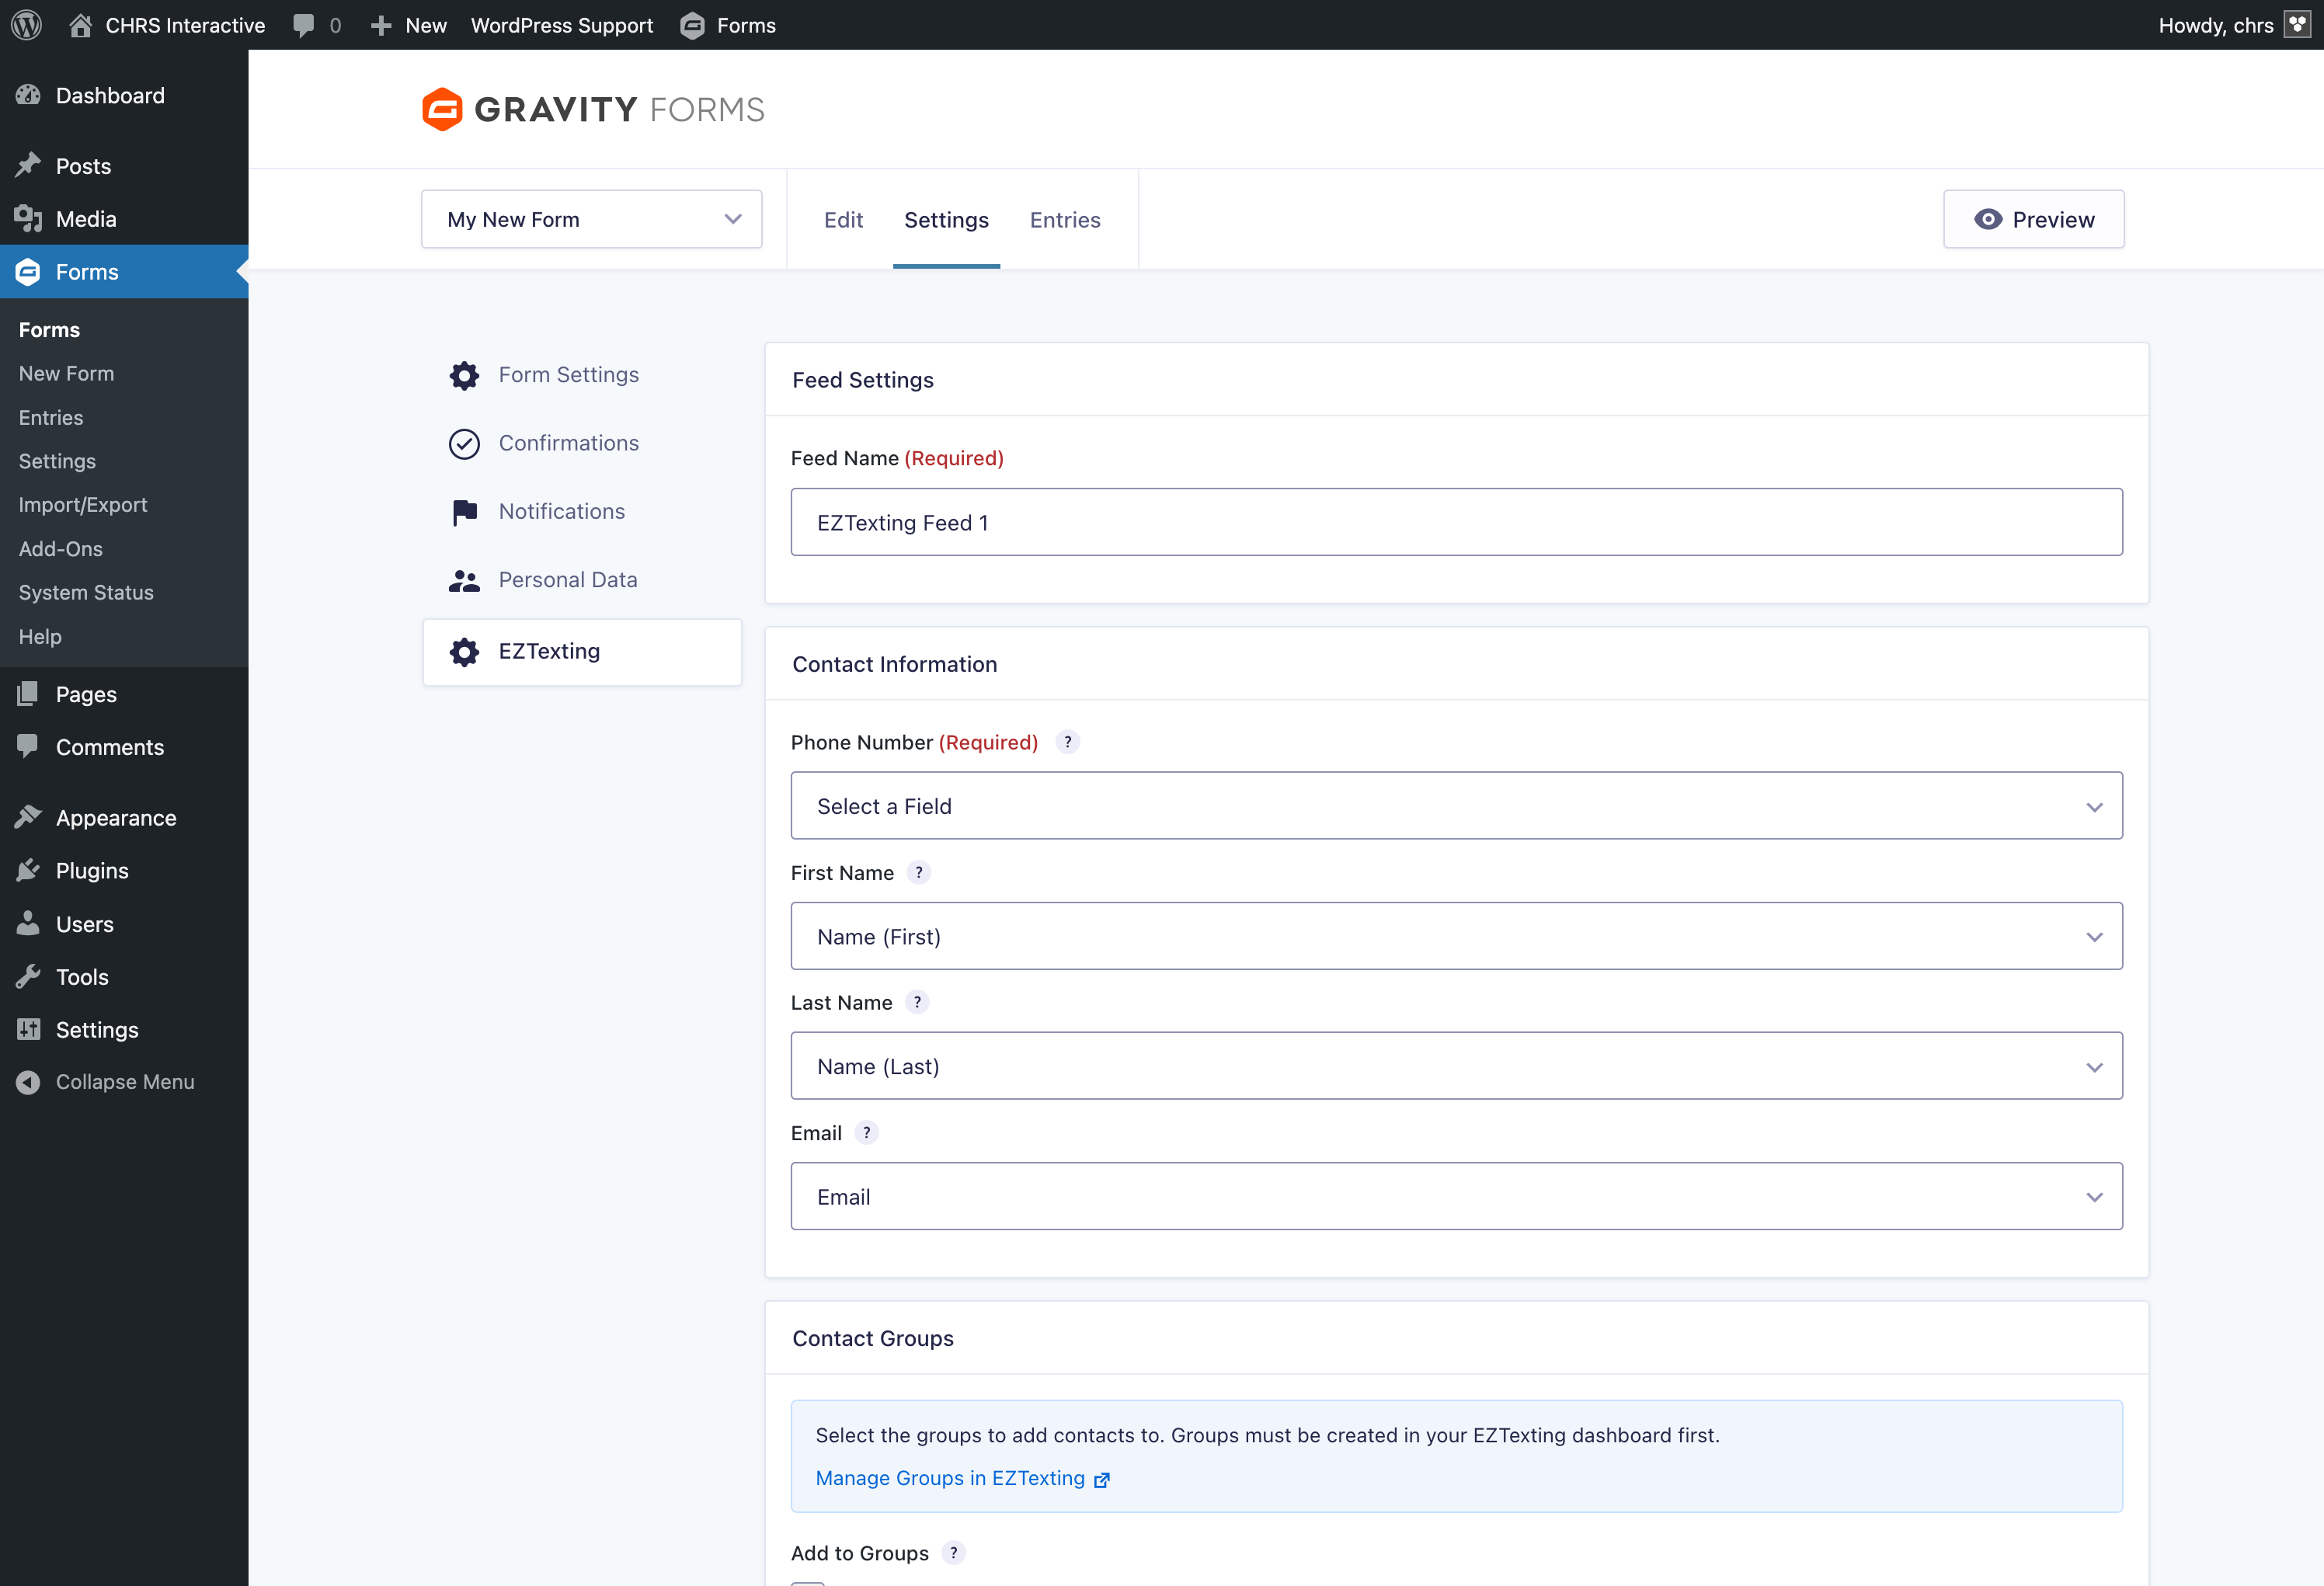Click the user avatar next to Howdy, chrs

coord(2297,25)
